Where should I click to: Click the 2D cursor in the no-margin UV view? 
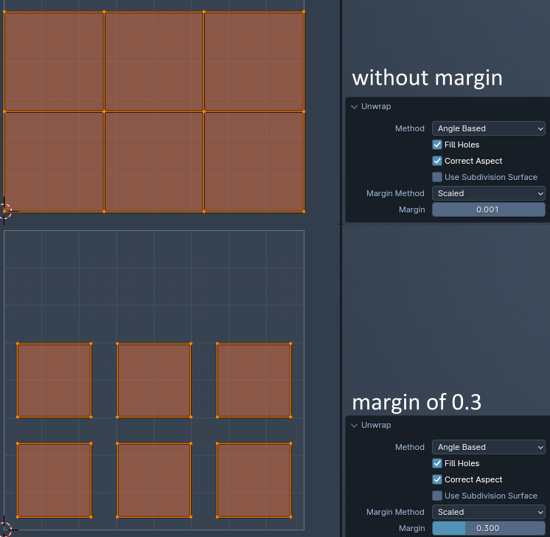pos(4,211)
